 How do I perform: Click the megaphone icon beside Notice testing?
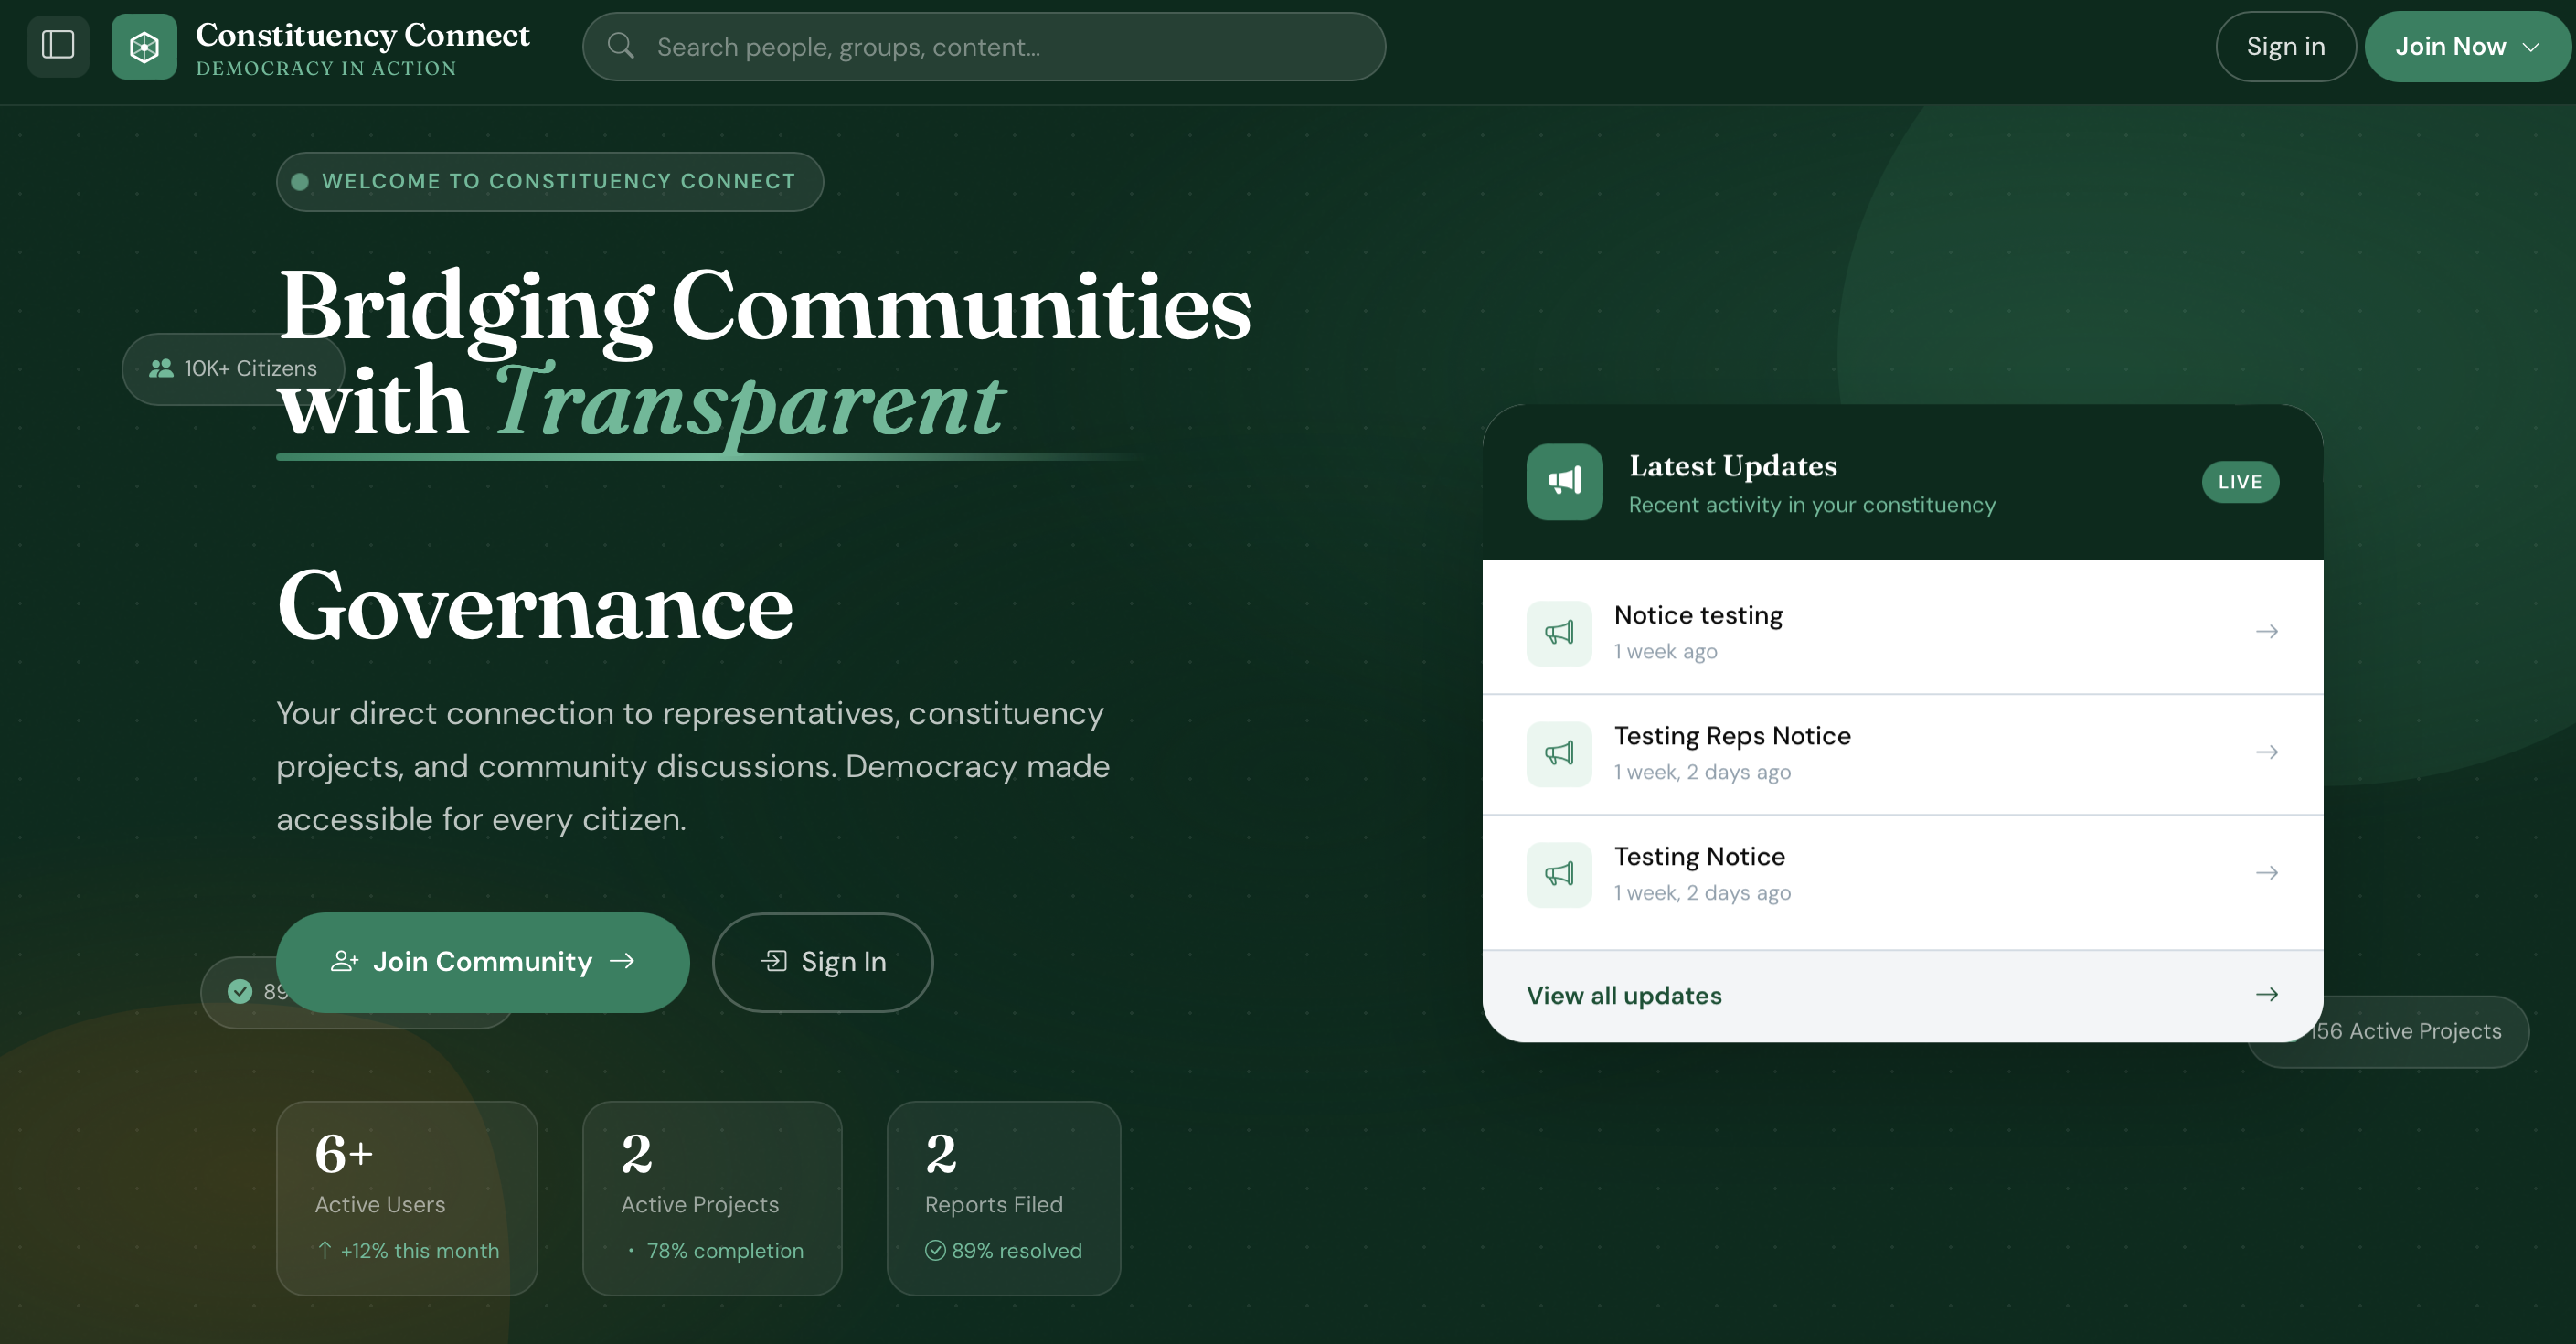(1559, 632)
